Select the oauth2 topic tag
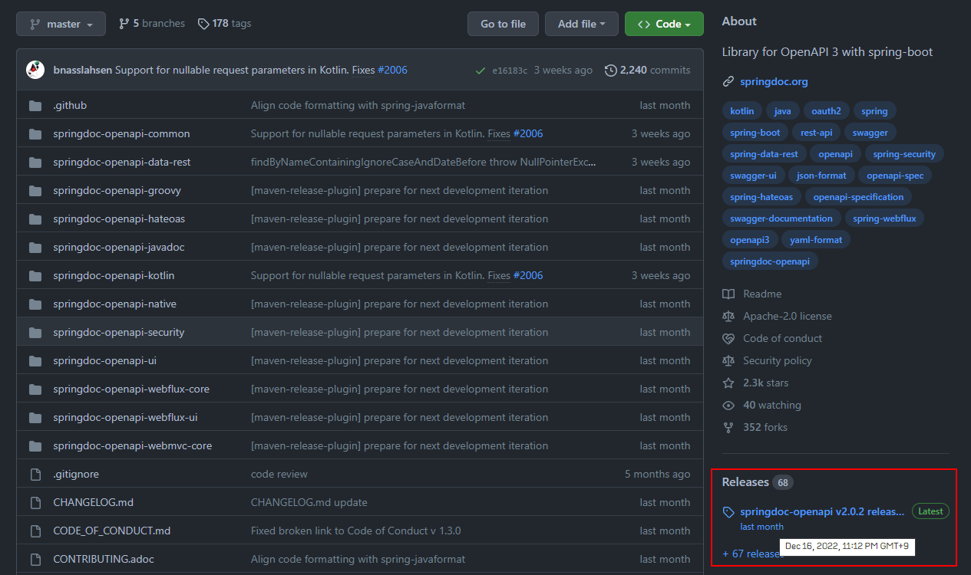 [x=827, y=111]
